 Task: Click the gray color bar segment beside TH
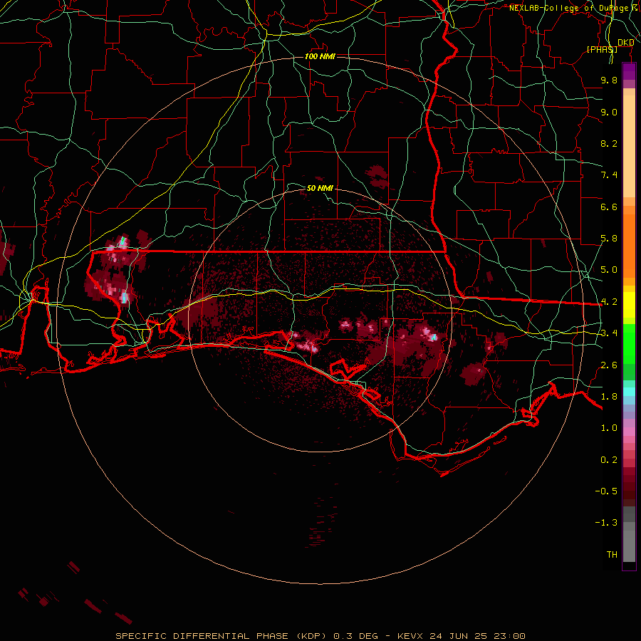click(x=629, y=548)
